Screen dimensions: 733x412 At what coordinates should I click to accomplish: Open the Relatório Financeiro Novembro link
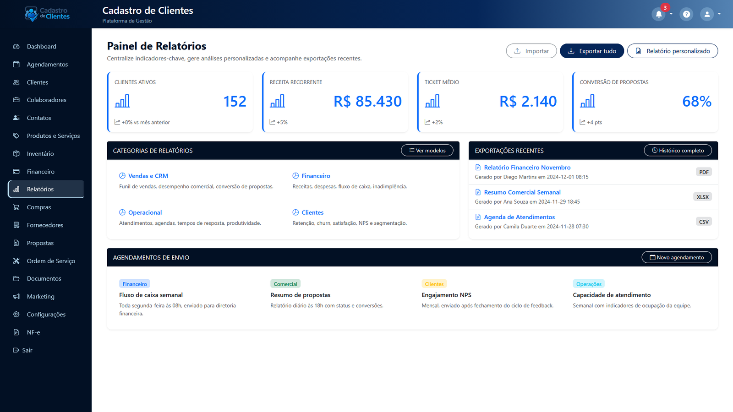click(527, 167)
